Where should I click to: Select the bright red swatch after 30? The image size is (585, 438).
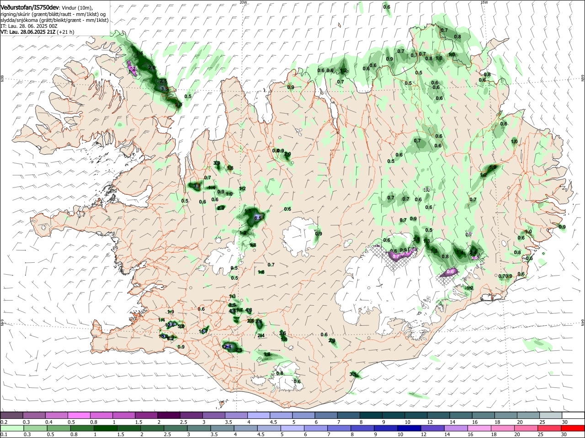573,428
